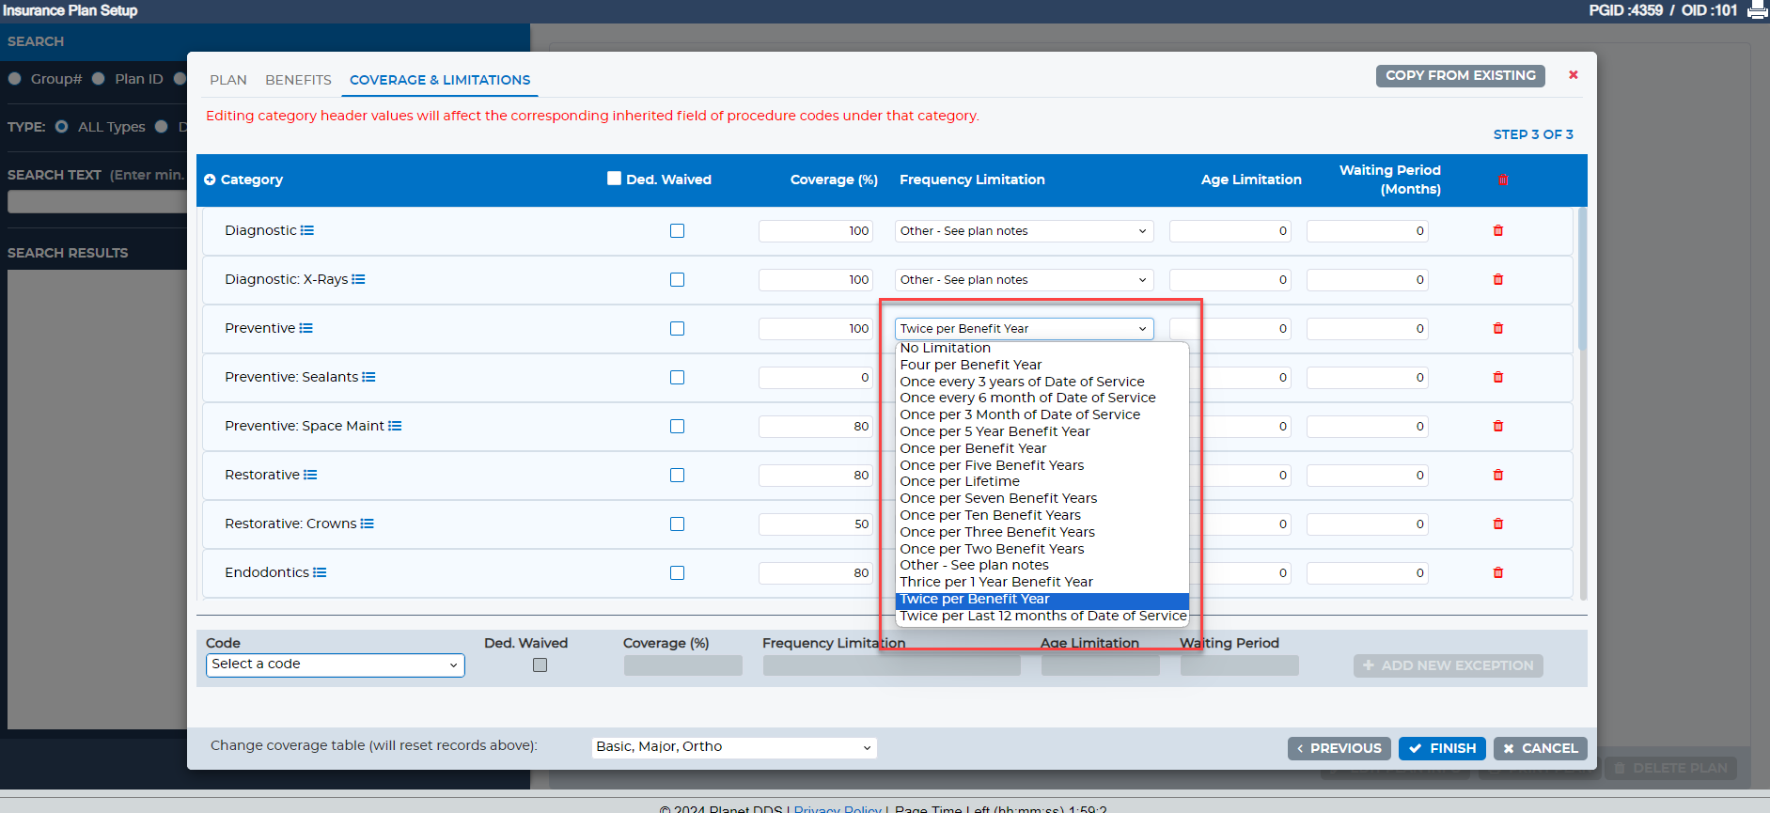The width and height of the screenshot is (1770, 813).
Task: Switch to the PLAN tab
Action: point(228,80)
